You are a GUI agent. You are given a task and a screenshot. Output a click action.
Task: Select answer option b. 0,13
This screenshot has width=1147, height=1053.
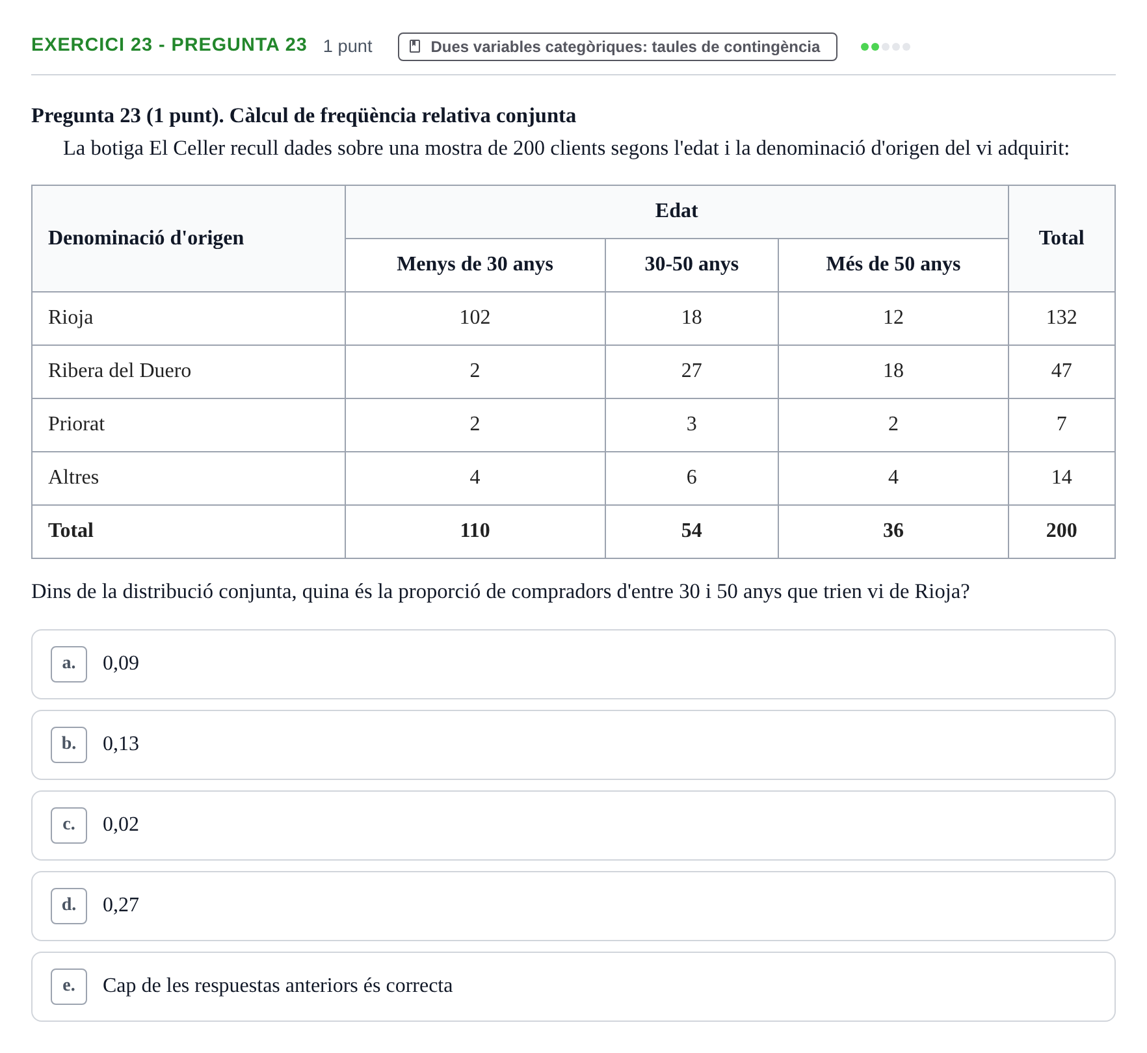tap(573, 745)
